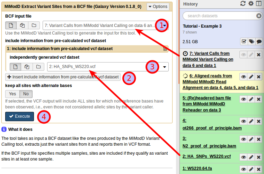Screen dimensions: 264x174
Task: View data of HA_SNPs_WS220.vcf
Action: coord(244,157)
